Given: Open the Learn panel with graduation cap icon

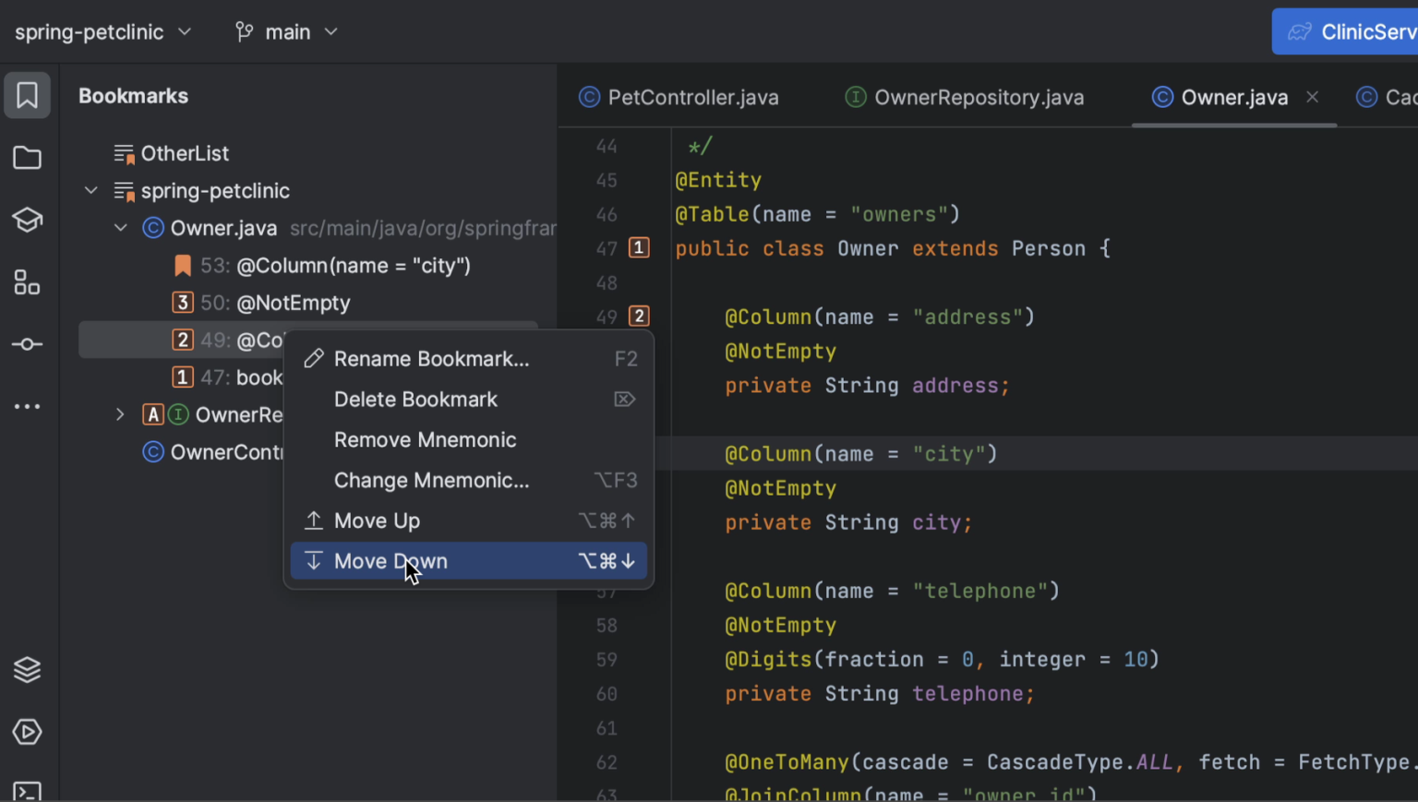Looking at the screenshot, I should point(27,220).
